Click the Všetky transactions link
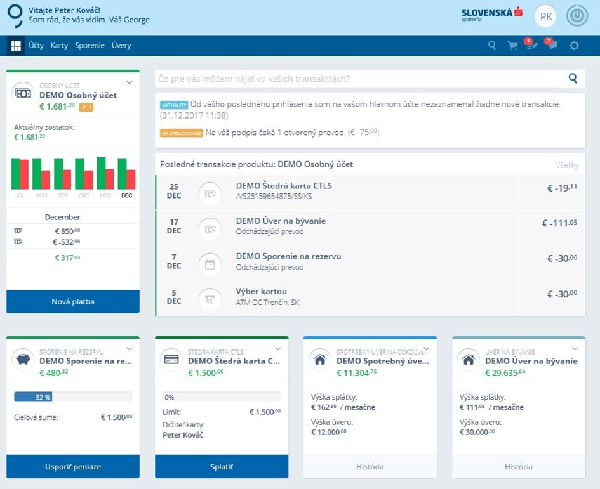This screenshot has width=600, height=489. 567,165
